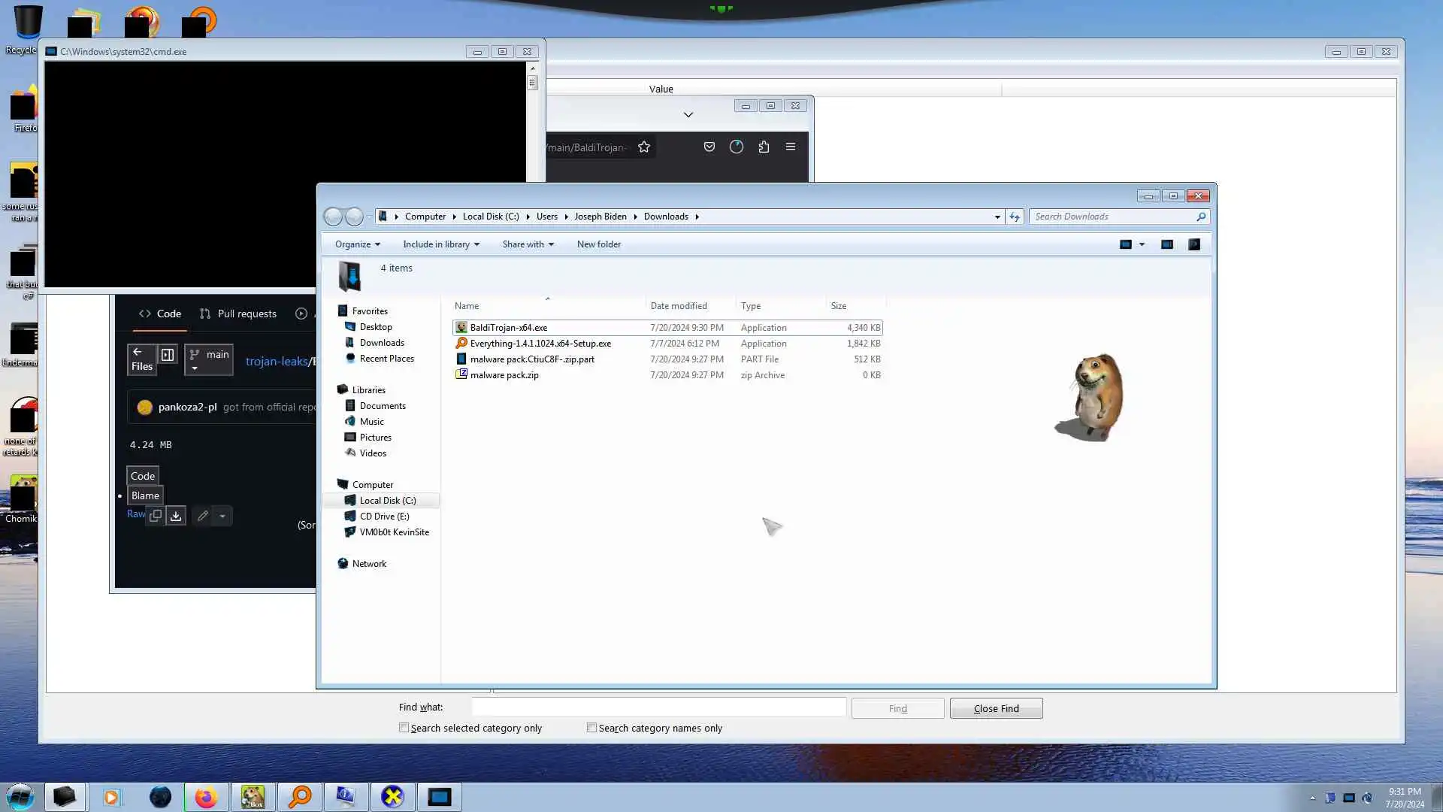Viewport: 1443px width, 812px height.
Task: Open the Firefox hamburger menu
Action: 790,147
